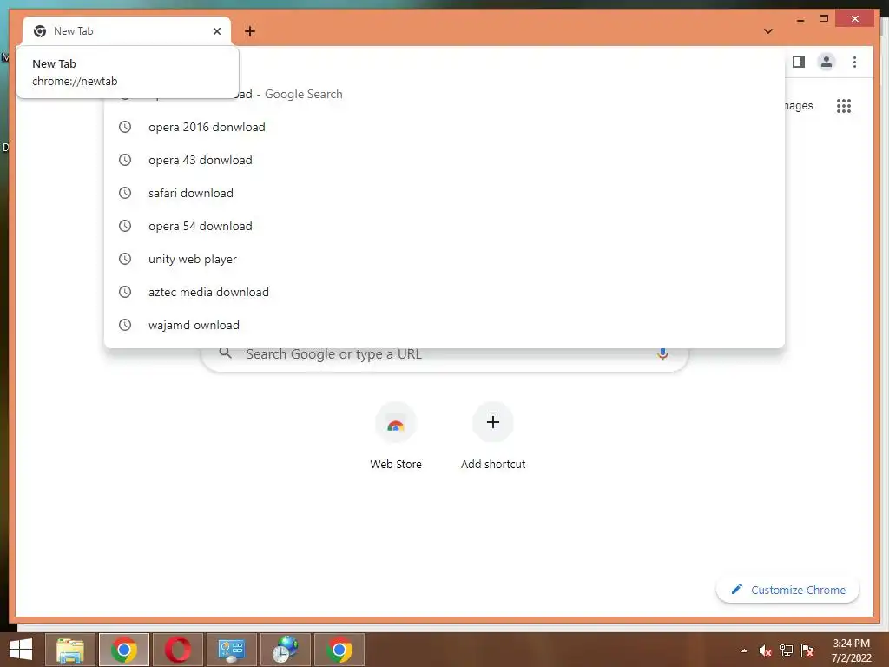Click the first Chrome taskbar icon

coord(124,650)
